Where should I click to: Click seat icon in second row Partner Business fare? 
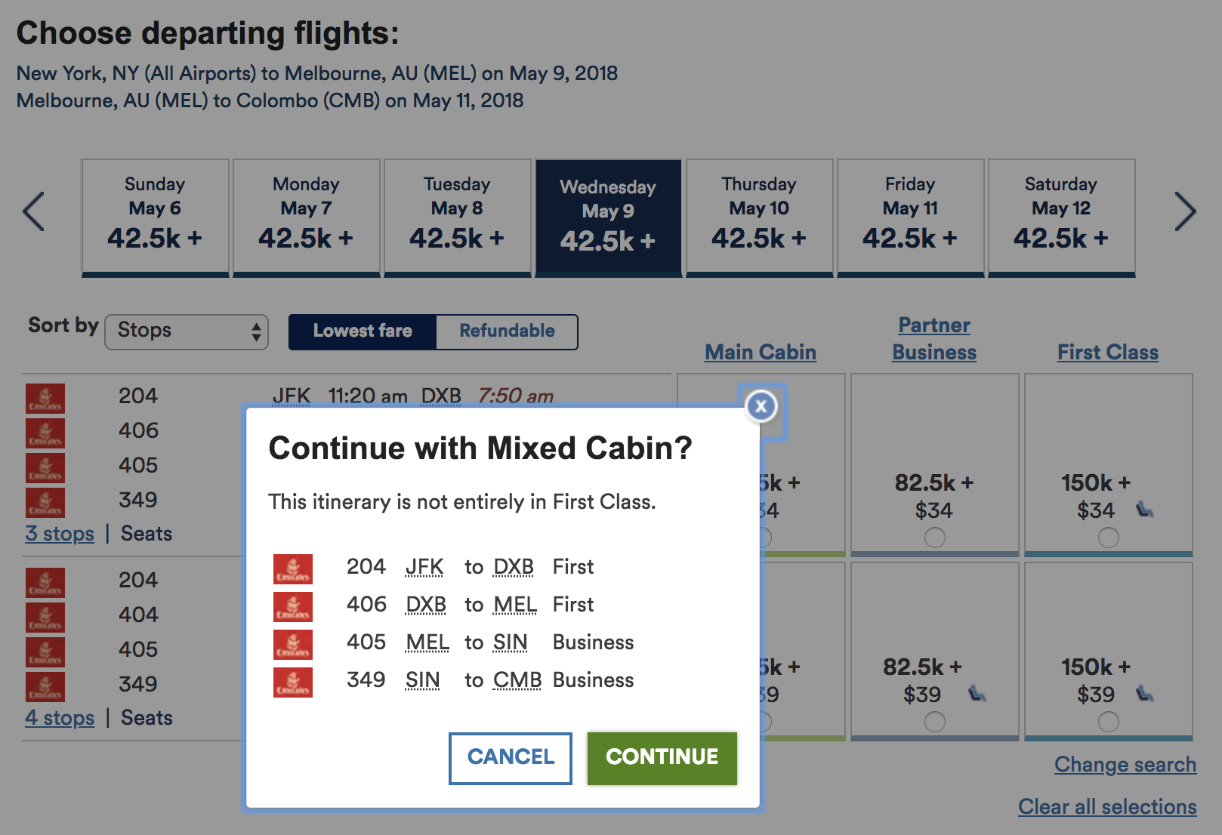pyautogui.click(x=977, y=693)
